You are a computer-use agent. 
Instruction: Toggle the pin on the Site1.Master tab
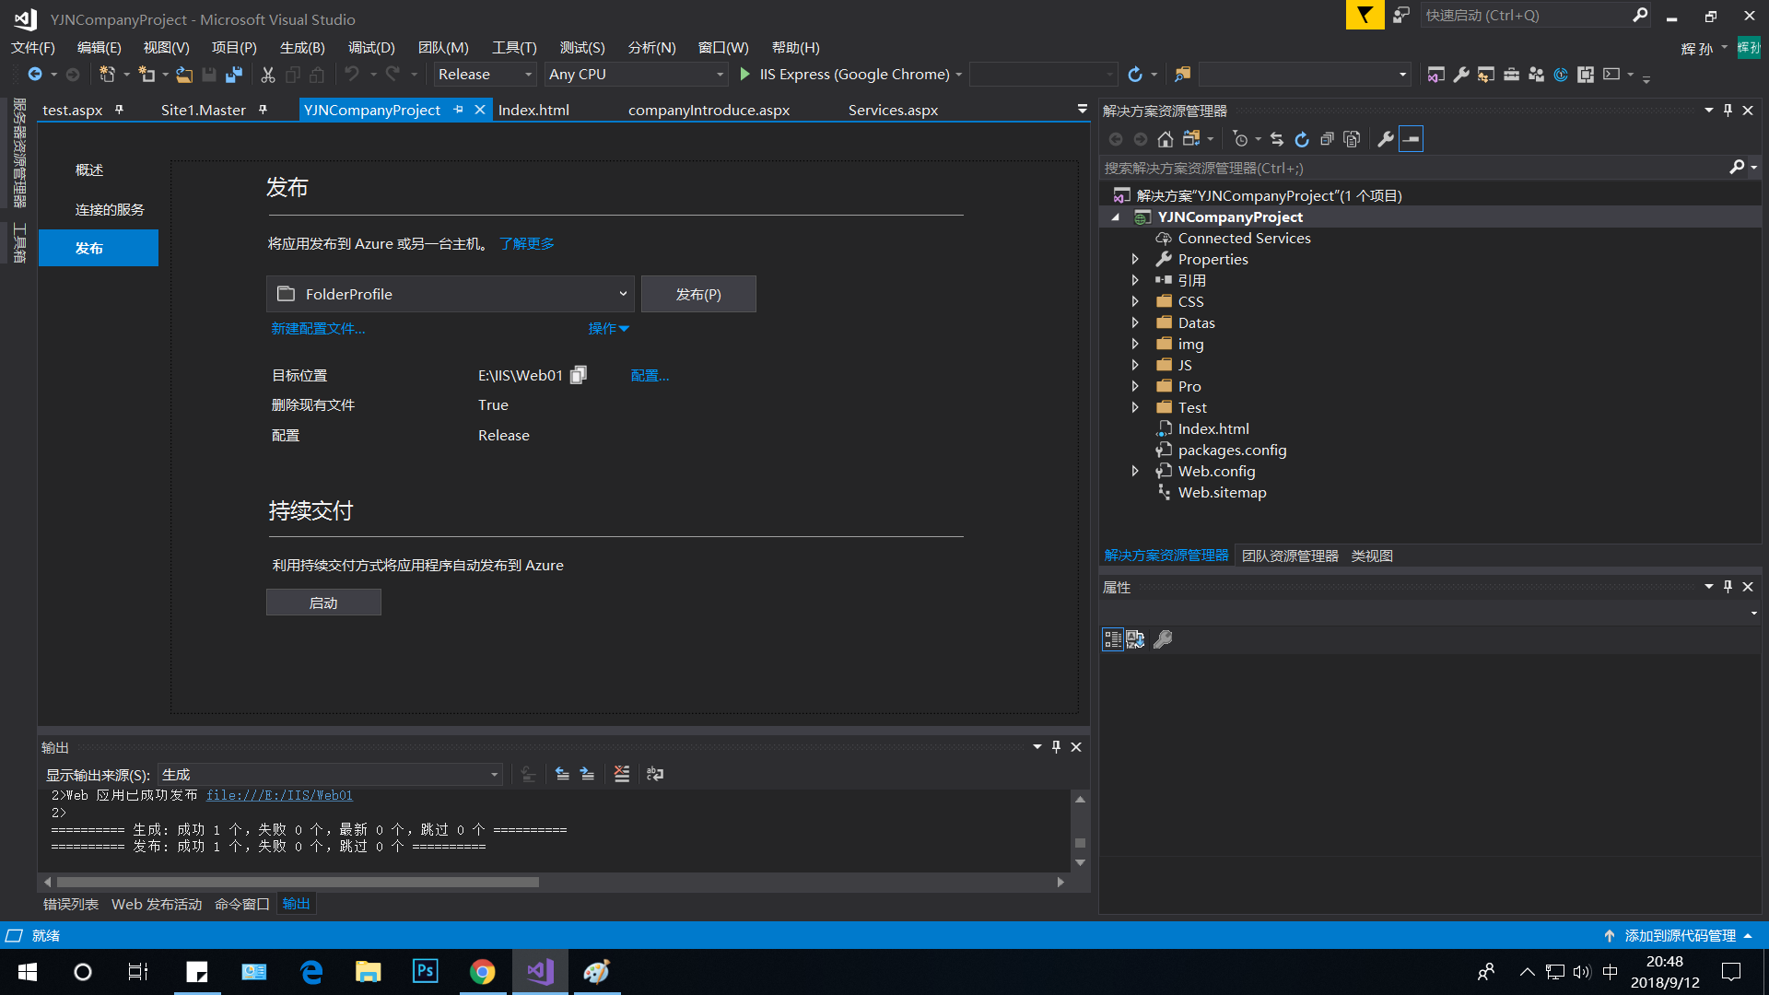click(263, 110)
